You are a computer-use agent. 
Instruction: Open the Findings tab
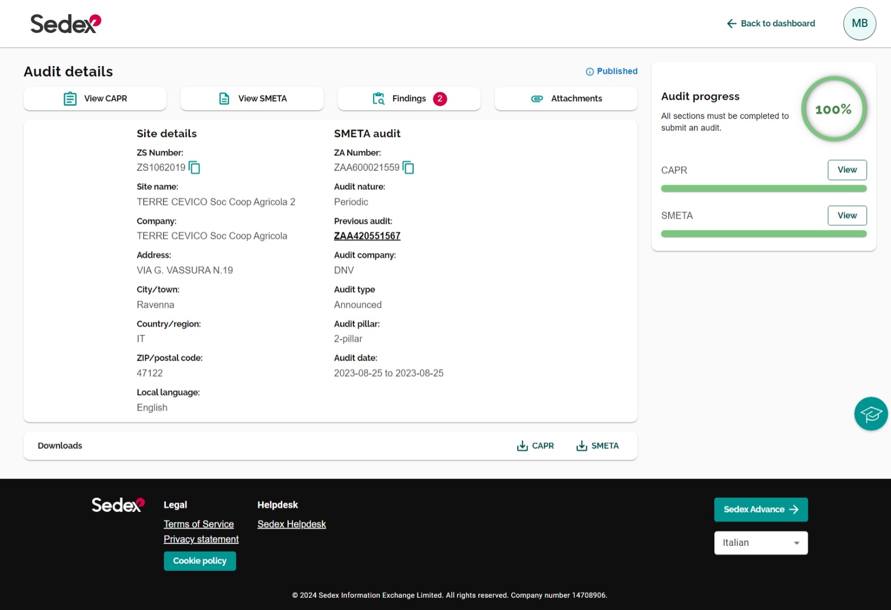coord(409,99)
